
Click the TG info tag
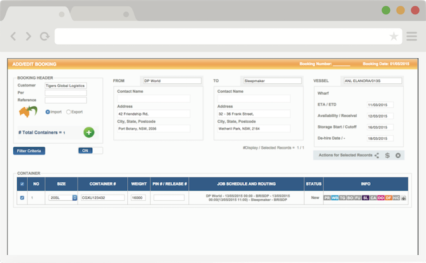point(342,198)
